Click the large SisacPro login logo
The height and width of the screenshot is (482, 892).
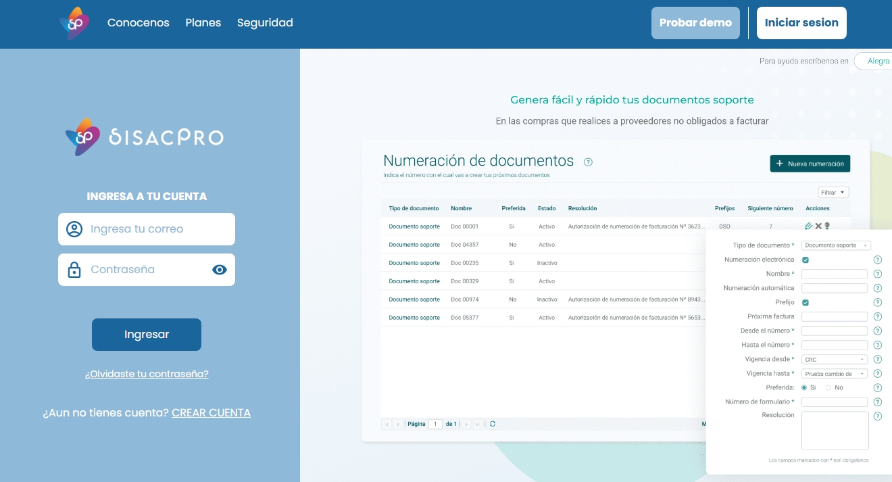tap(145, 137)
